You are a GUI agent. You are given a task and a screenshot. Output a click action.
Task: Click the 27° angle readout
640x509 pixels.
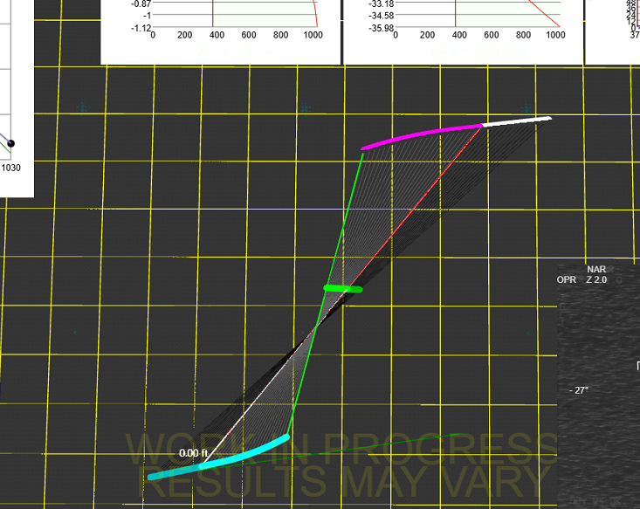[579, 390]
